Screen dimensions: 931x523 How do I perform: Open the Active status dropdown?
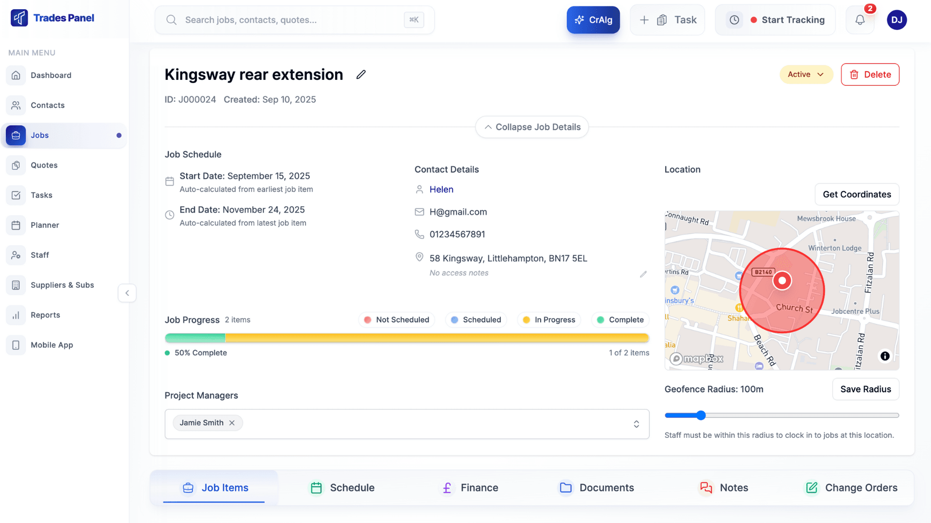[x=805, y=75]
